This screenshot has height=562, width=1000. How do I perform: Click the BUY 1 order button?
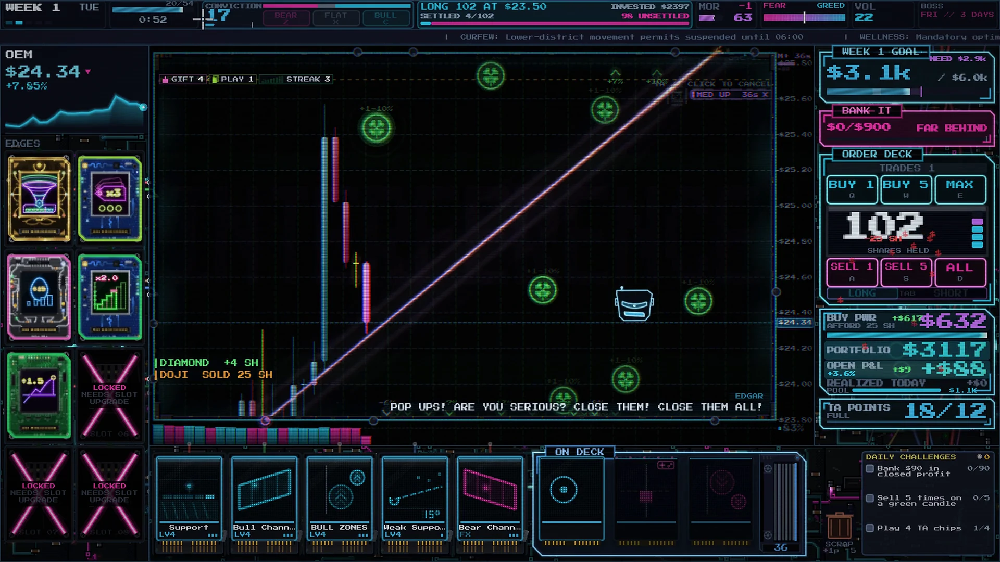point(852,189)
